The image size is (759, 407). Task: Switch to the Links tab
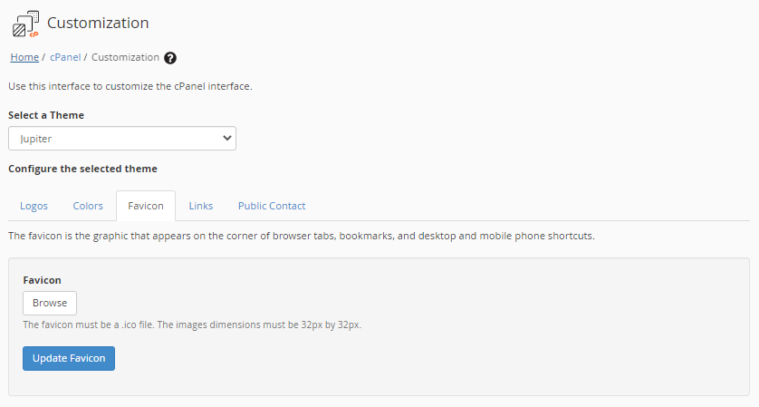(x=201, y=206)
